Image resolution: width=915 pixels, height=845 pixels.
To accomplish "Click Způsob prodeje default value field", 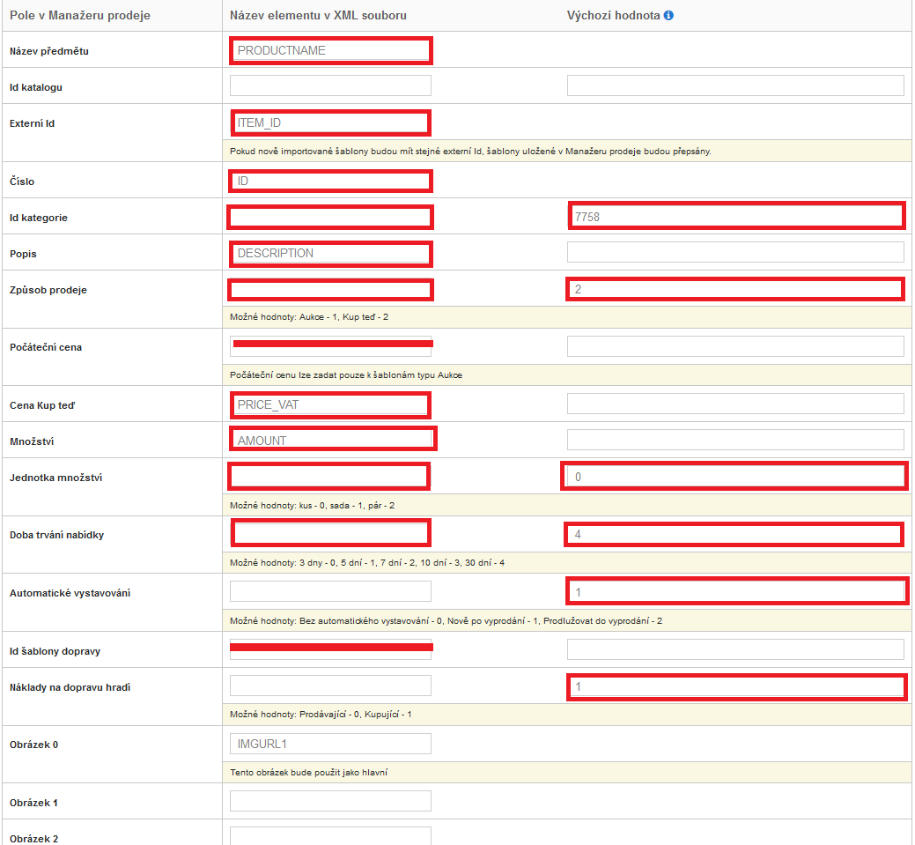I will 734,289.
